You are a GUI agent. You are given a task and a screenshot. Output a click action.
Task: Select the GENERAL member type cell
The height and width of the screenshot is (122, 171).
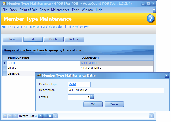point(21,74)
